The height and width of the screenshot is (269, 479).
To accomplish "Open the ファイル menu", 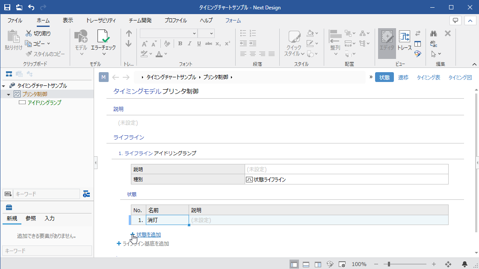I will pos(15,20).
